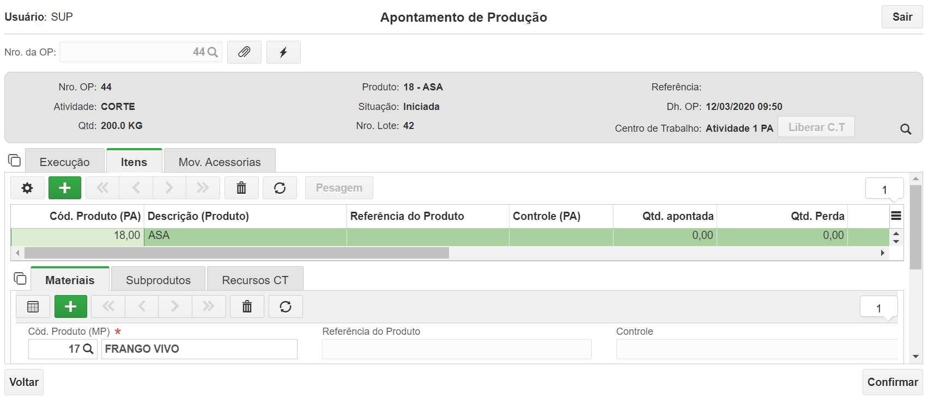Search product code 17 lookup icon

pos(88,349)
